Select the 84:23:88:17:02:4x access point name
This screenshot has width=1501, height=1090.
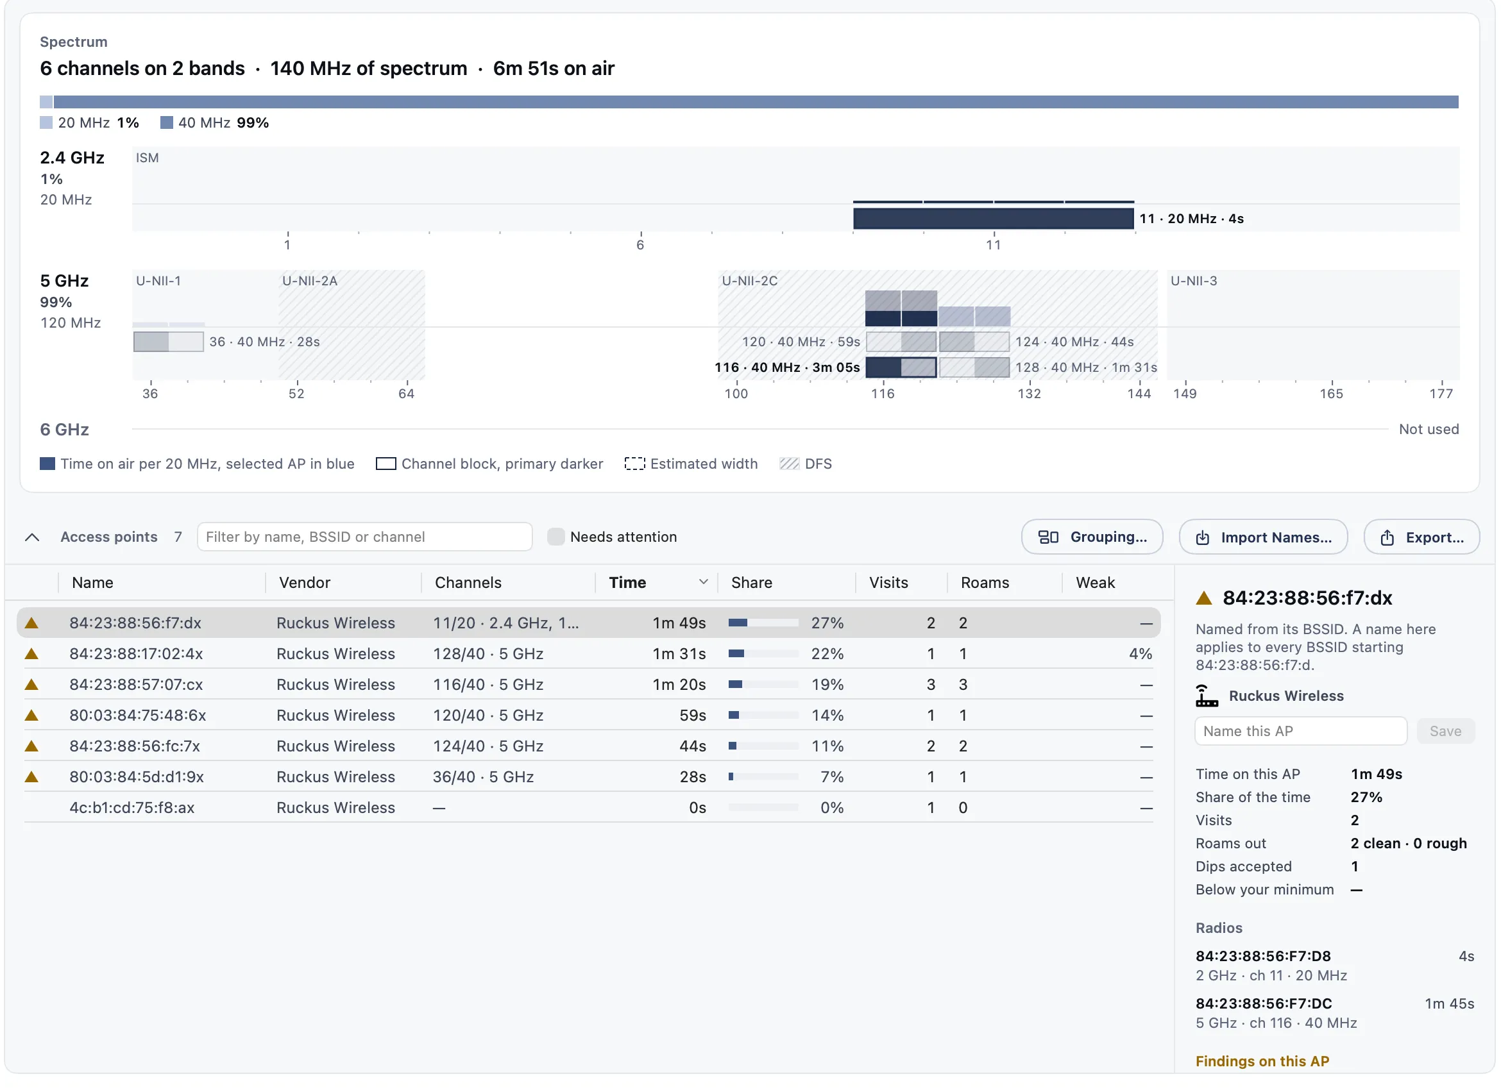coord(137,654)
